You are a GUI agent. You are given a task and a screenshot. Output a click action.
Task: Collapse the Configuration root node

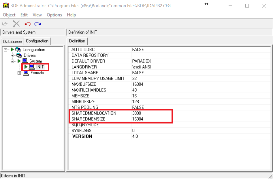click(5, 50)
